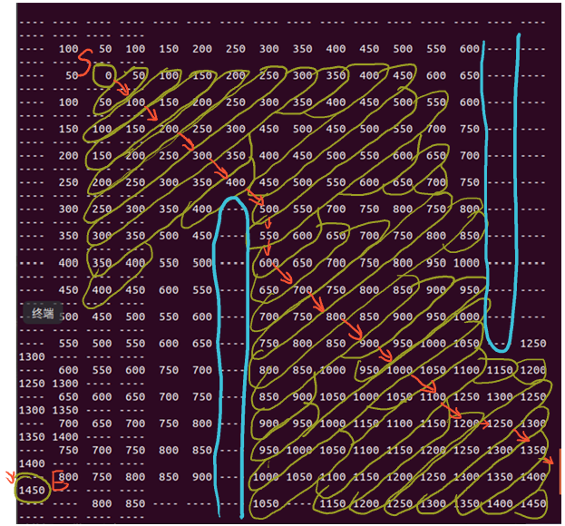Click the 终端 tooltip label
The height and width of the screenshot is (526, 565).
43,313
